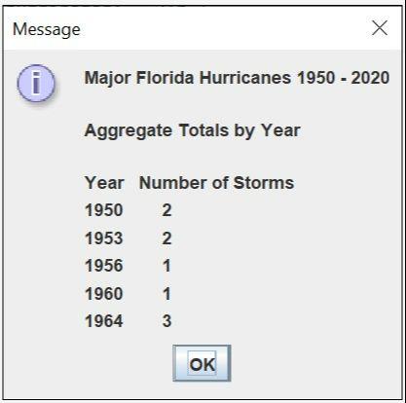Click the storm count beside 1960
406x403 pixels.
166,294
